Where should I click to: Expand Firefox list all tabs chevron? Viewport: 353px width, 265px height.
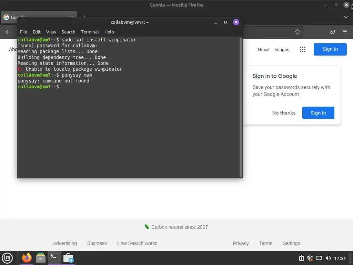click(346, 17)
